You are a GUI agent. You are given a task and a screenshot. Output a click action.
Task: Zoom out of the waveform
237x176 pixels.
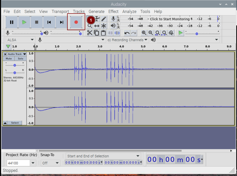[151, 33]
